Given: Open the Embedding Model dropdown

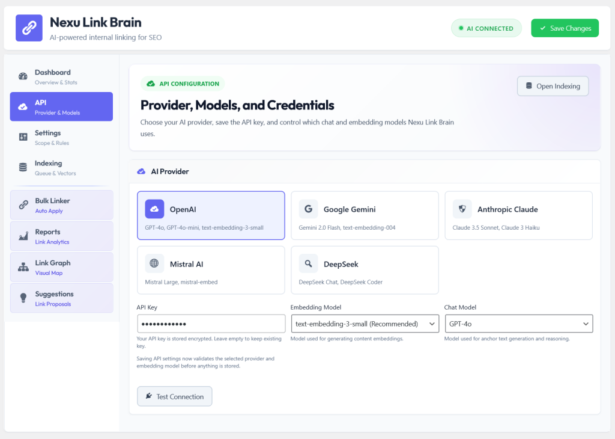Looking at the screenshot, I should pos(365,324).
